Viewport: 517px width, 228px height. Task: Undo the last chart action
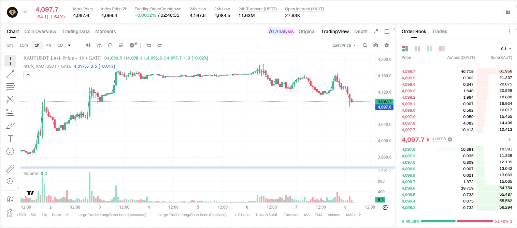tap(149, 45)
